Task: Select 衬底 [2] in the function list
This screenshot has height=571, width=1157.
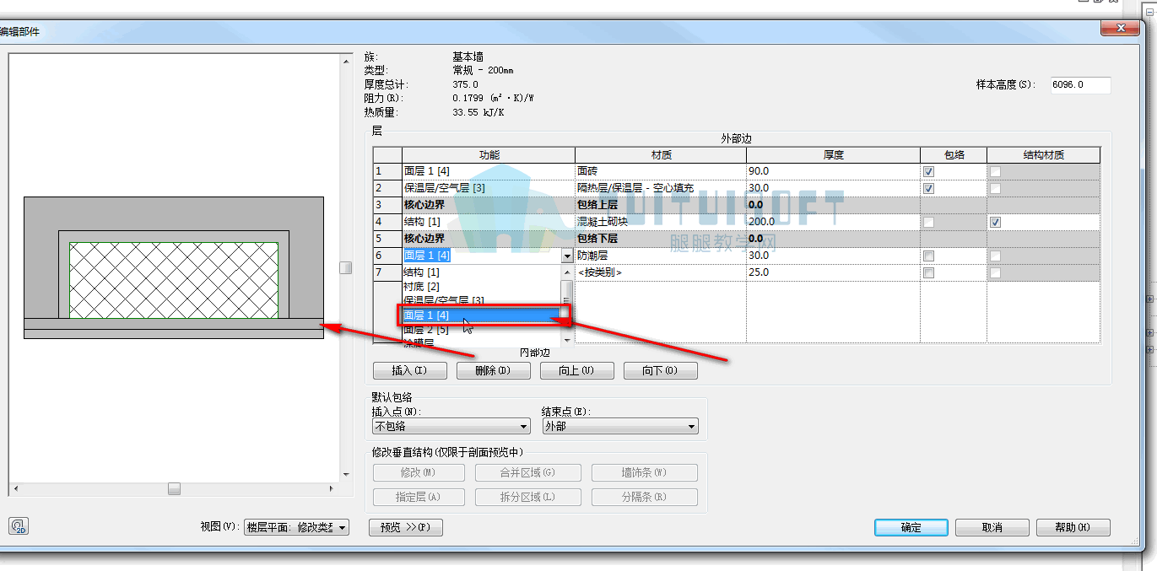Action: tap(481, 287)
